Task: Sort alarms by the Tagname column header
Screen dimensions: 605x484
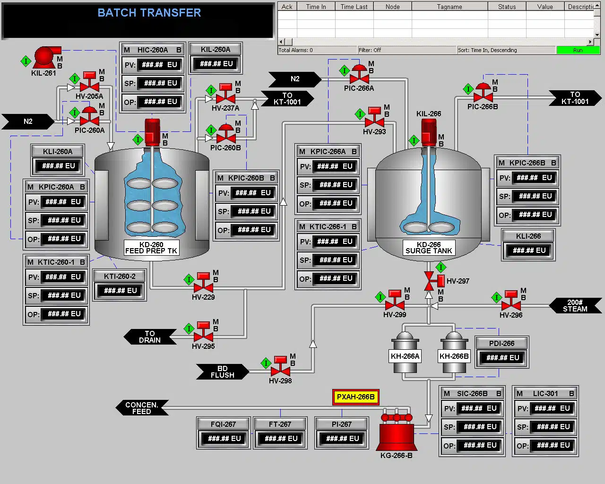Action: (449, 7)
